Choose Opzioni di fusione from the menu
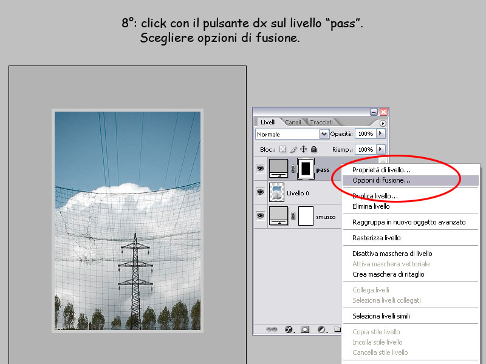The image size is (486, 364). coord(382,180)
